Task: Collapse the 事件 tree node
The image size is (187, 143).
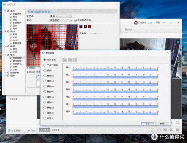Action: (5, 55)
